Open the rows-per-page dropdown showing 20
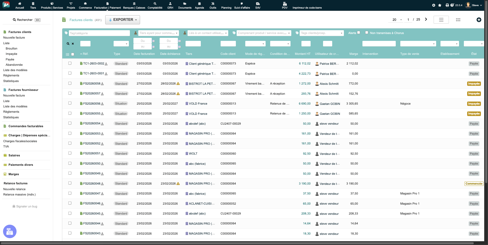This screenshot has width=488, height=245. tap(397, 20)
